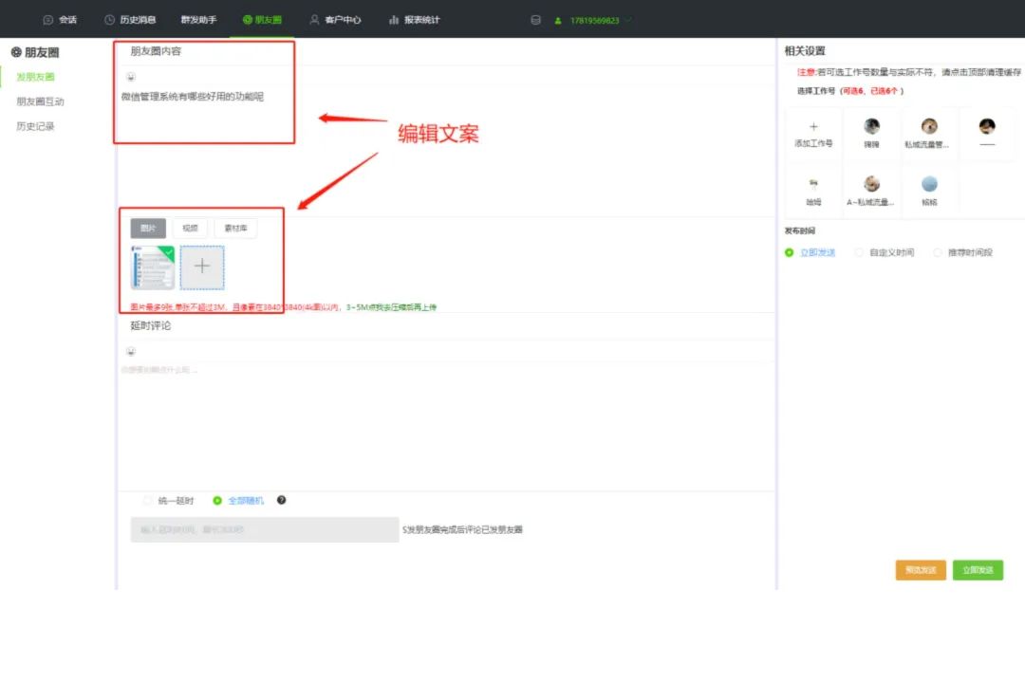Enable the 统一延时 checkbox
Image resolution: width=1025 pixels, height=682 pixels.
(147, 500)
